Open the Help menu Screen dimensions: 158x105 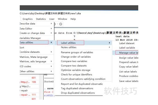[x=73, y=19]
